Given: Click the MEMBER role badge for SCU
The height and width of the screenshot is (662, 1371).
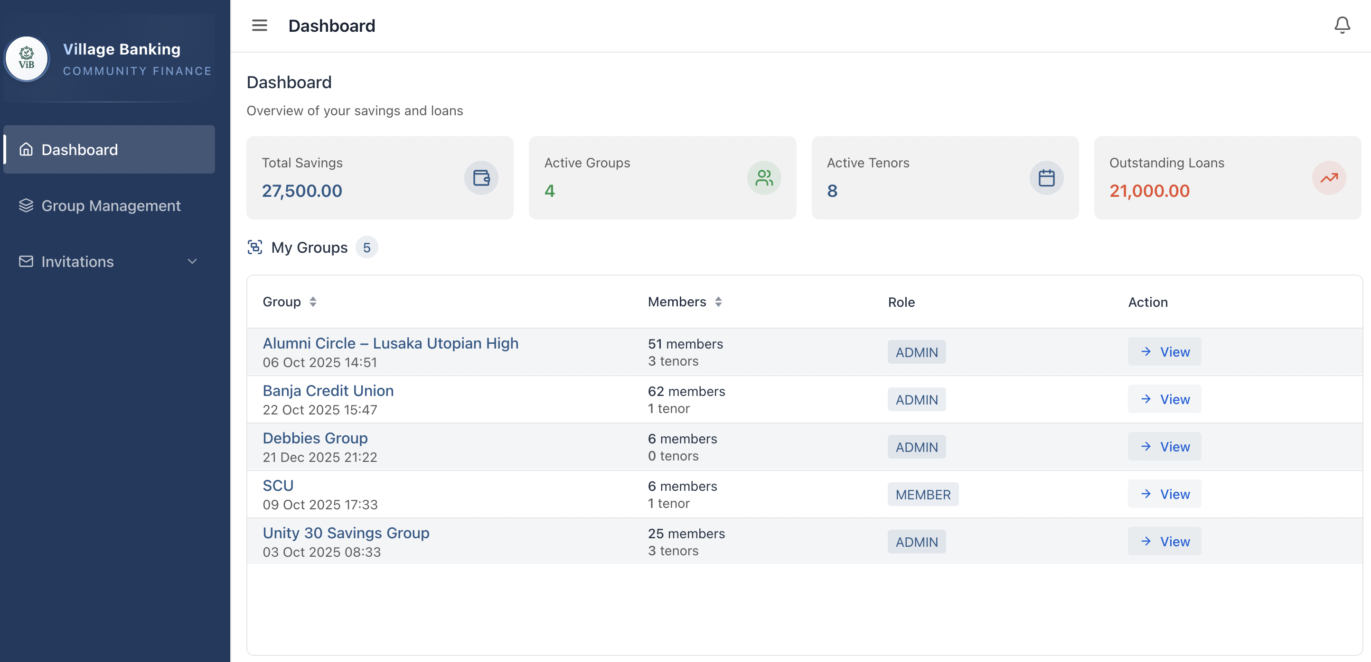Looking at the screenshot, I should tap(923, 494).
